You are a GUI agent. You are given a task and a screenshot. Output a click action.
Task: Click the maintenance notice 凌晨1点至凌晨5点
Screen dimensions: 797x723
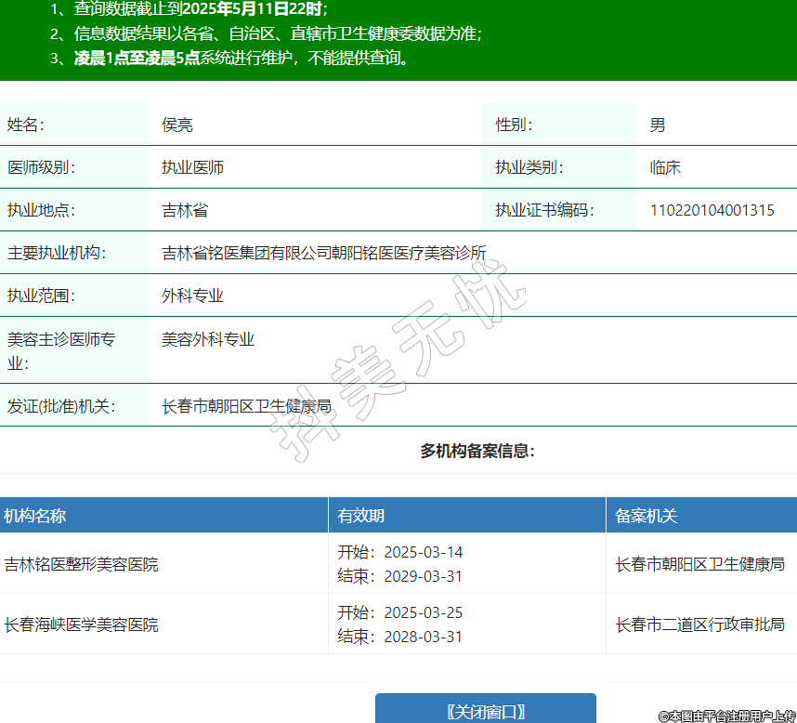[137, 58]
